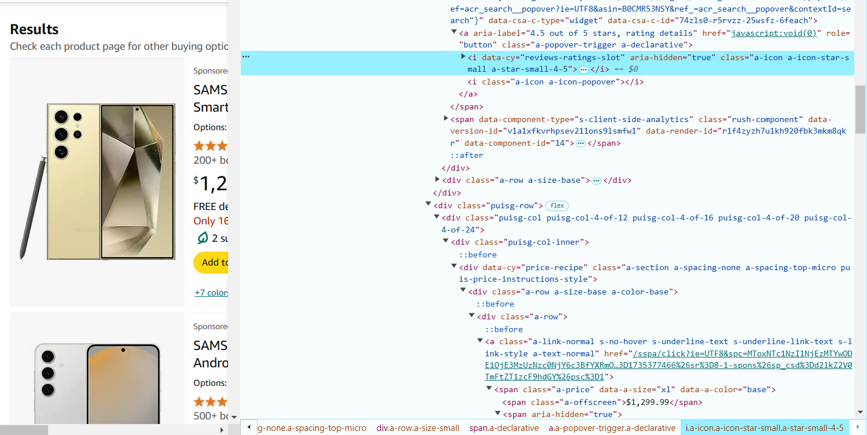Viewport: 867px width, 435px height.
Task: Open dropdown arrow next to "500+ bo"
Action: click(234, 416)
